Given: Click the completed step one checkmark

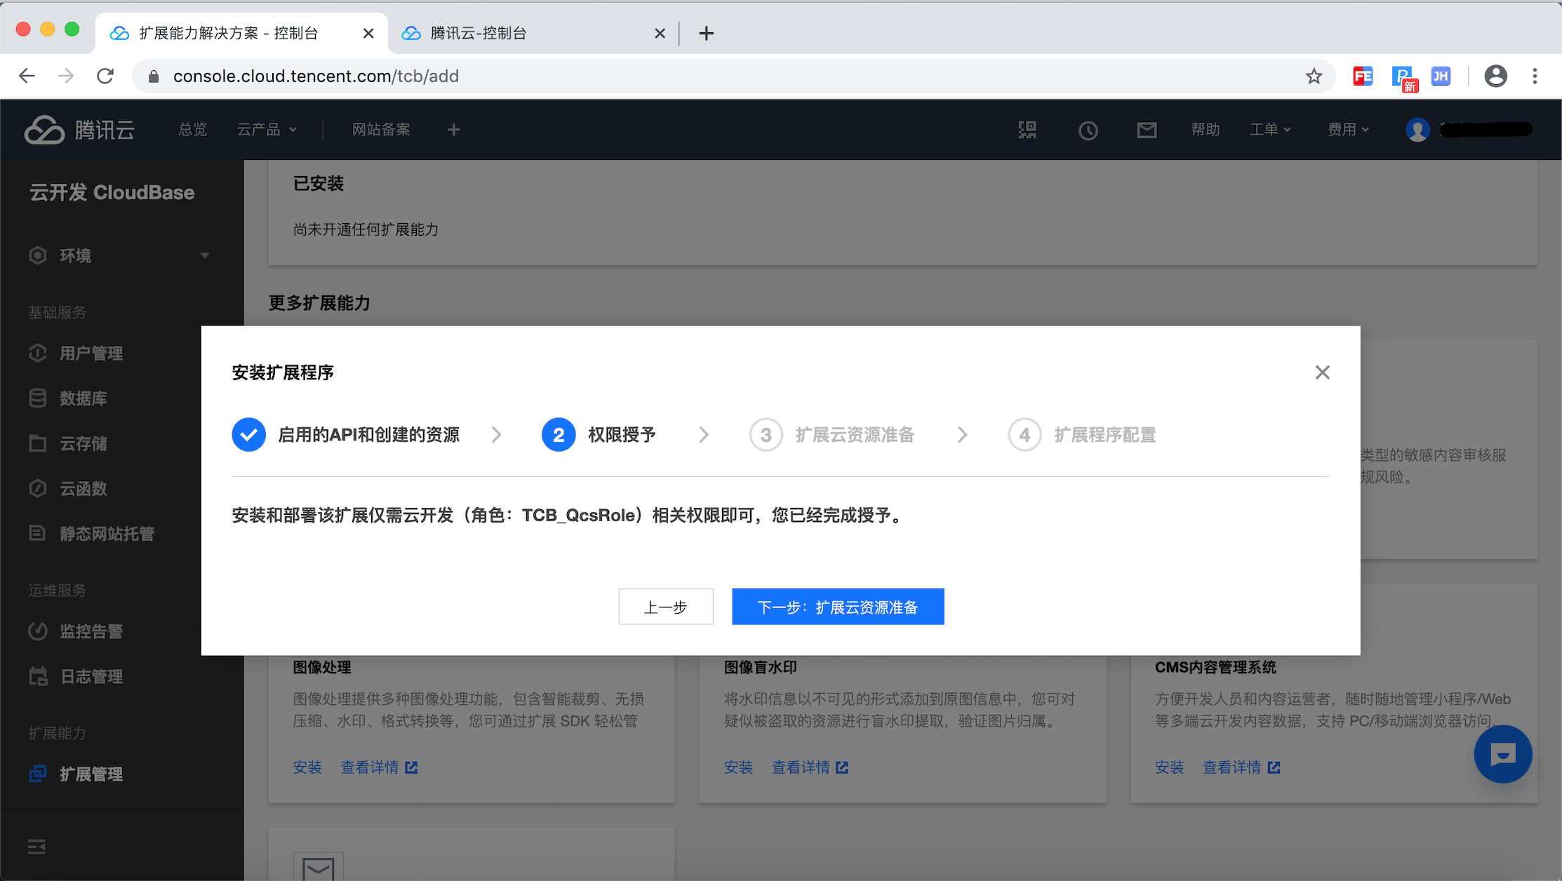Looking at the screenshot, I should pos(248,435).
